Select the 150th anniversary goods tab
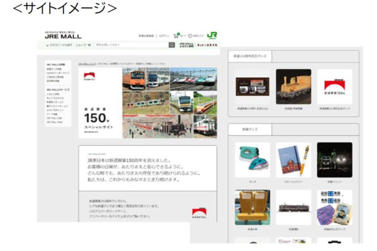Screen dimensions: 377x251 pyautogui.click(x=250, y=56)
